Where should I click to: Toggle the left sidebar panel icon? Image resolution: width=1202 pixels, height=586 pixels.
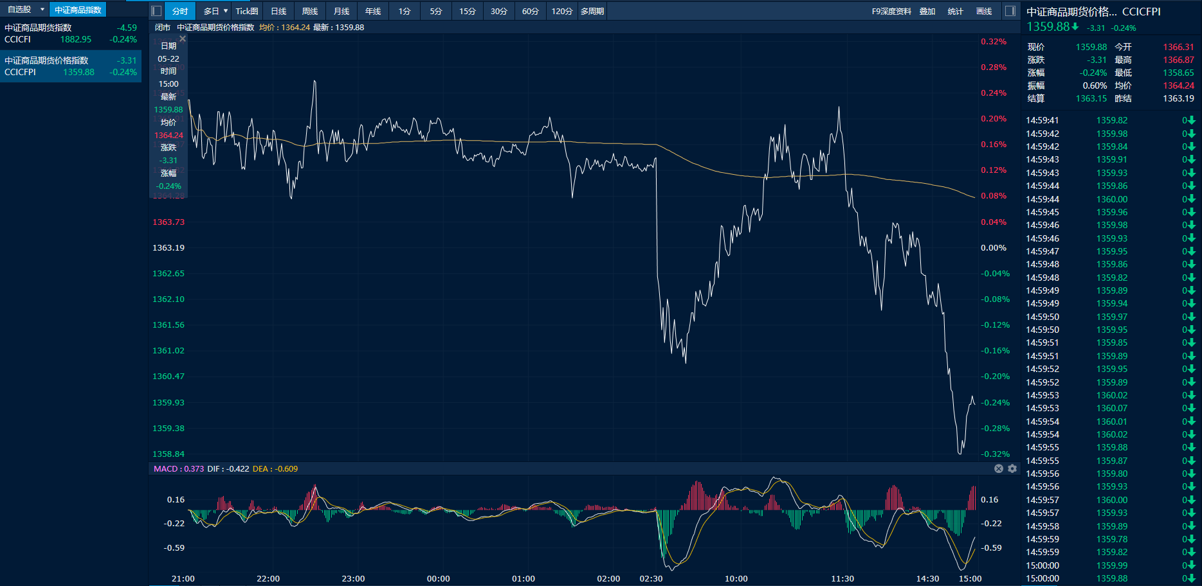(x=156, y=11)
